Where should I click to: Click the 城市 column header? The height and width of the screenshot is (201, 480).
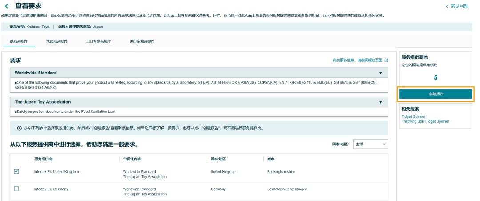pyautogui.click(x=271, y=159)
